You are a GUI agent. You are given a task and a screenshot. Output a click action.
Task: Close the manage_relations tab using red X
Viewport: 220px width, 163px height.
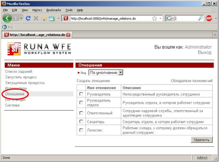coord(68,35)
